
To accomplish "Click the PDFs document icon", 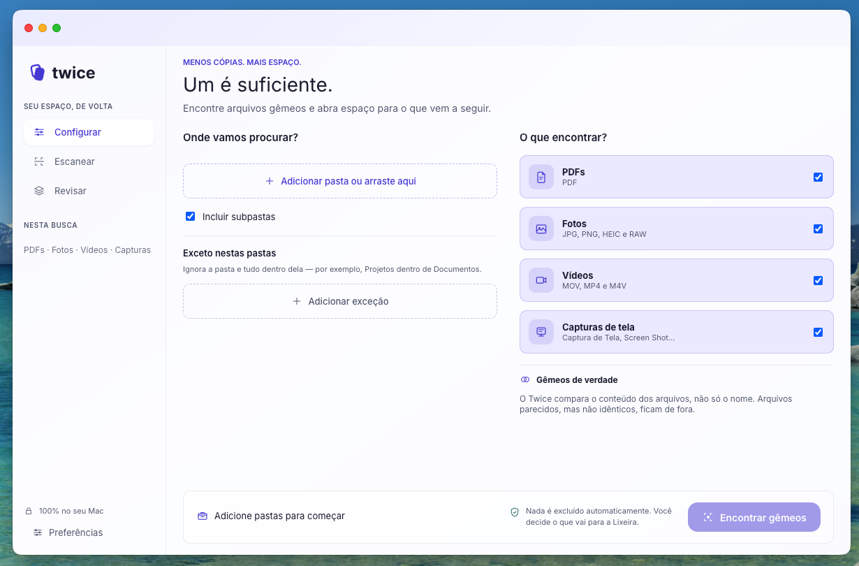I will click(x=541, y=177).
